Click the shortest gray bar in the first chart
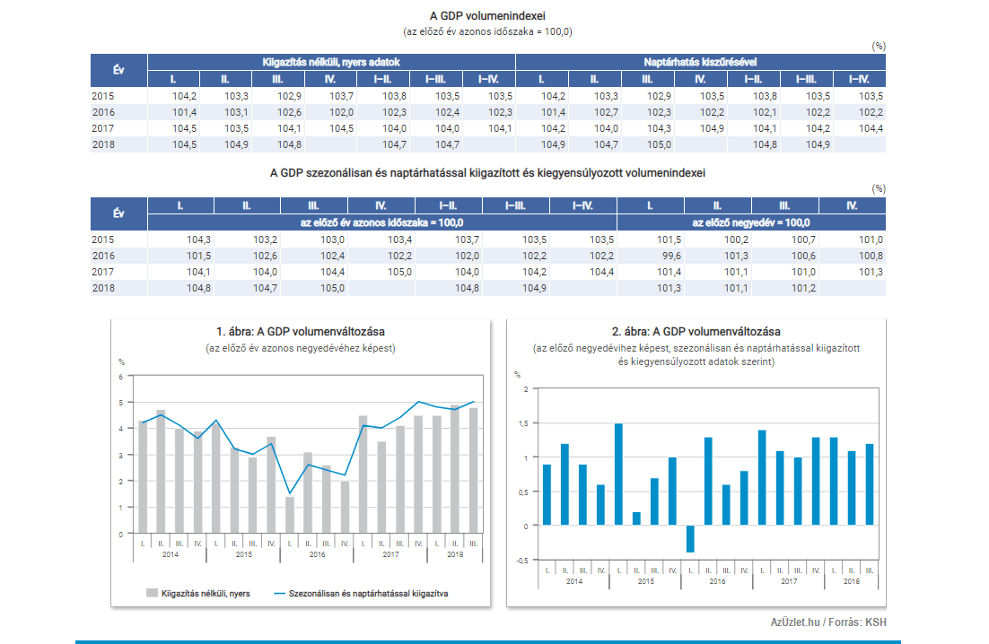 [x=290, y=515]
